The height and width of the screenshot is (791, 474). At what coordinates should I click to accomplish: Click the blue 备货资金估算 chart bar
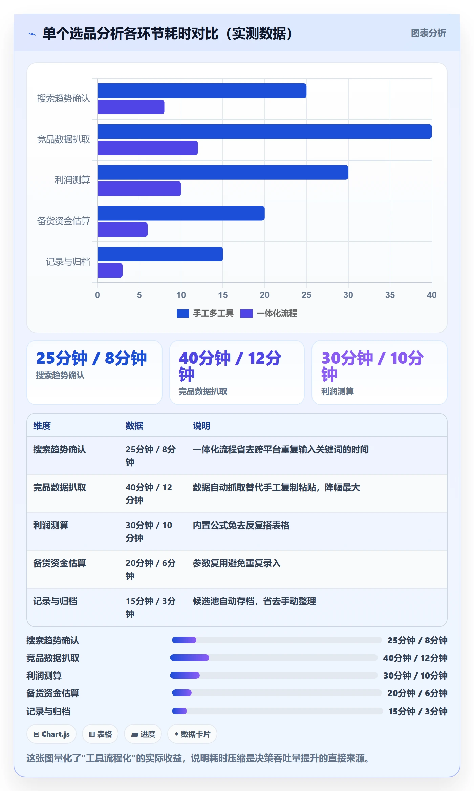181,213
